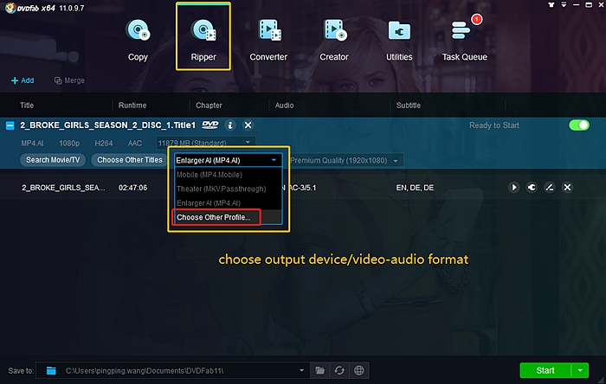Click the 1080p resolution label
The height and width of the screenshot is (384, 606).
[x=69, y=144]
